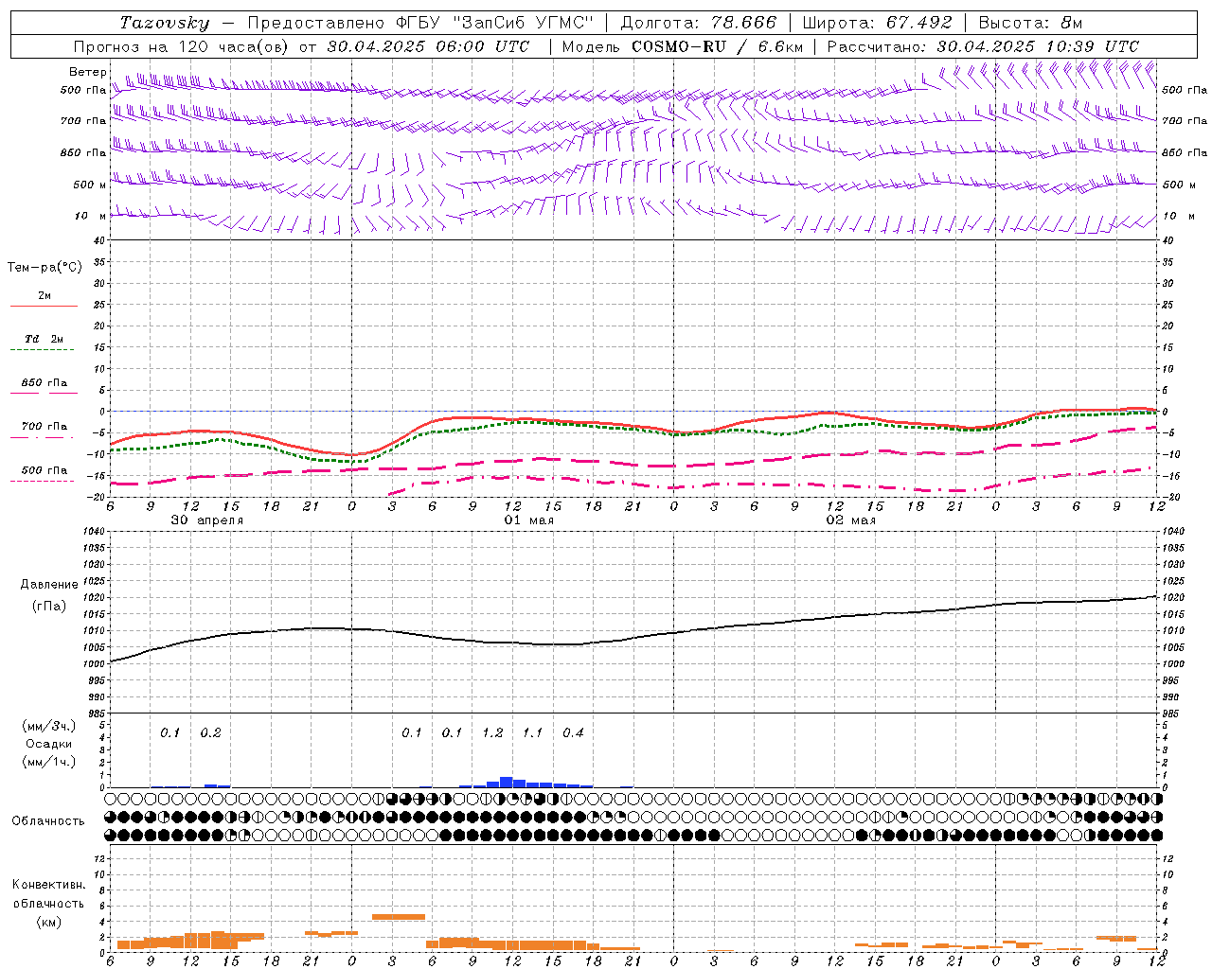Select the "(гПа)" unit label under Давление
Image resolution: width=1212 pixels, height=969 pixels.
click(x=49, y=606)
